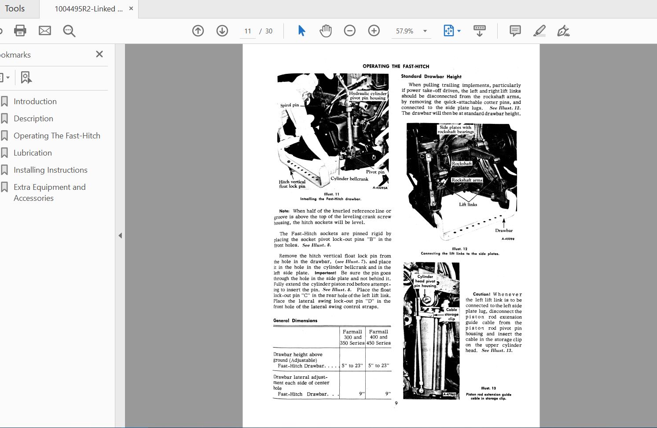Activate the hand pan tool

[326, 31]
